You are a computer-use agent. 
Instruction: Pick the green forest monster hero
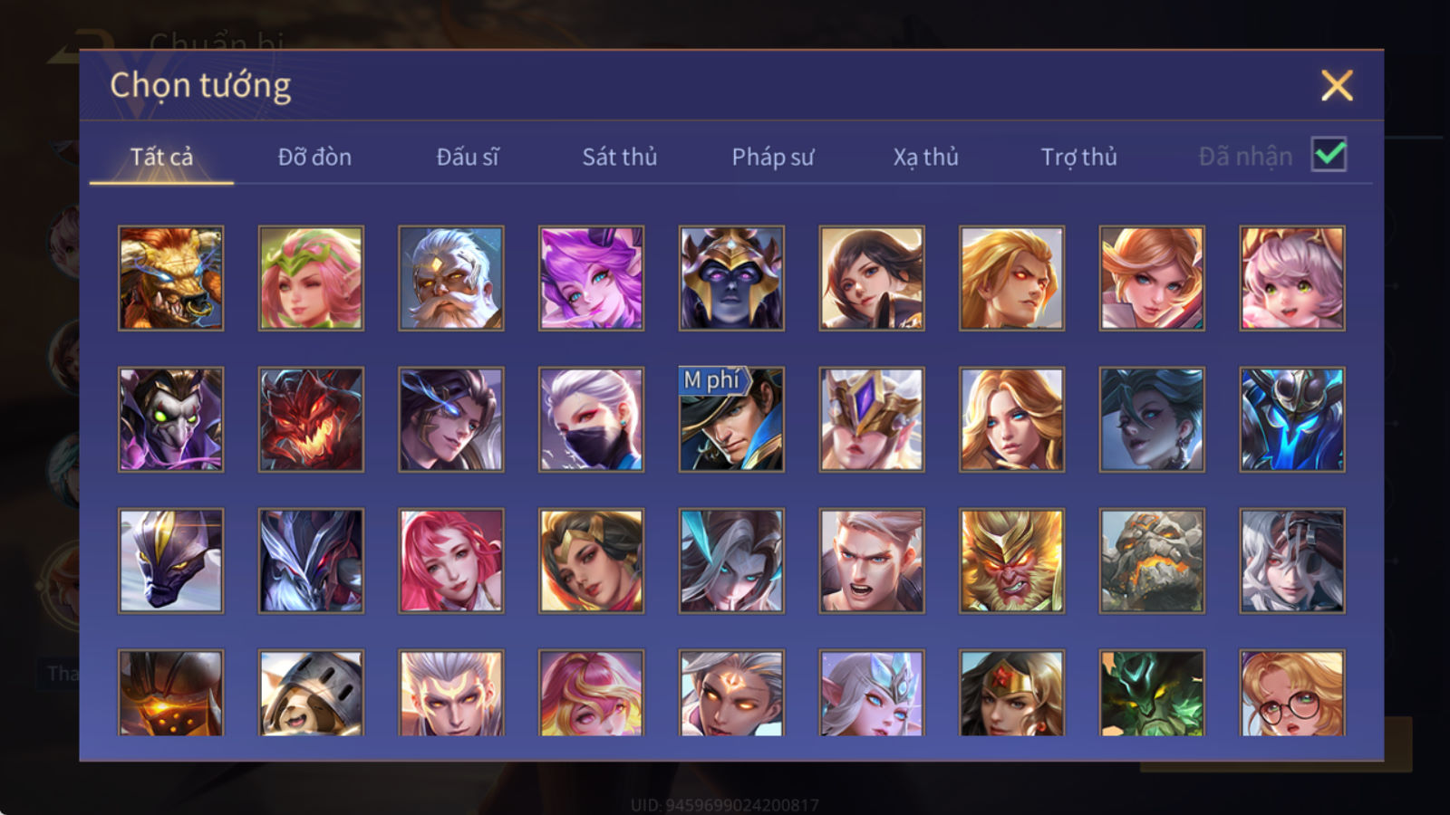click(x=1152, y=693)
